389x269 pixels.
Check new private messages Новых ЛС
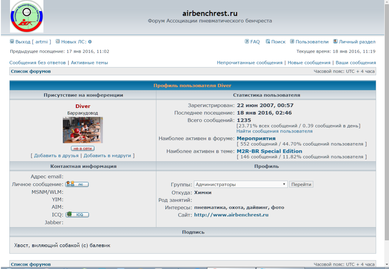76,42
